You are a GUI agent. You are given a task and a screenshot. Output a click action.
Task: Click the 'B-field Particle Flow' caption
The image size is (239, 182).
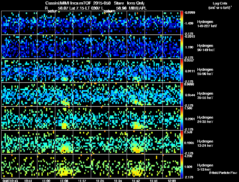click(223, 173)
